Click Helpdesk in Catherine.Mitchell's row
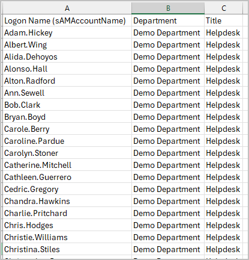 (223, 165)
